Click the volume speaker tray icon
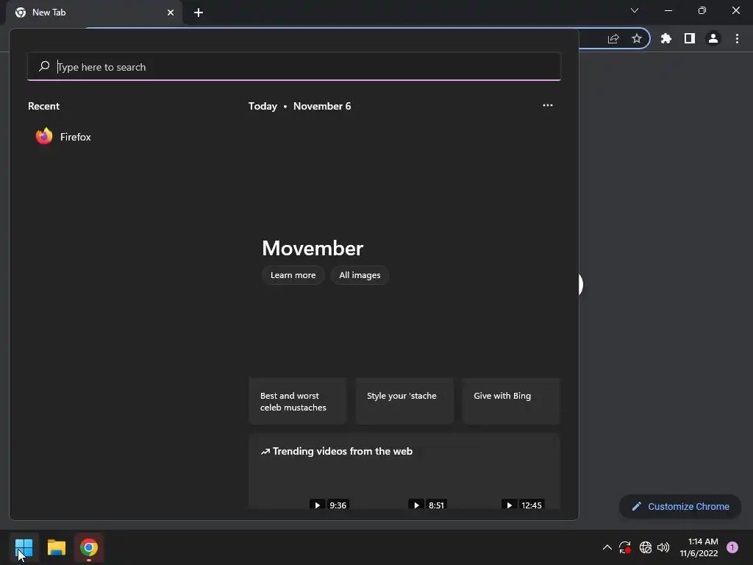The image size is (753, 565). pos(663,547)
